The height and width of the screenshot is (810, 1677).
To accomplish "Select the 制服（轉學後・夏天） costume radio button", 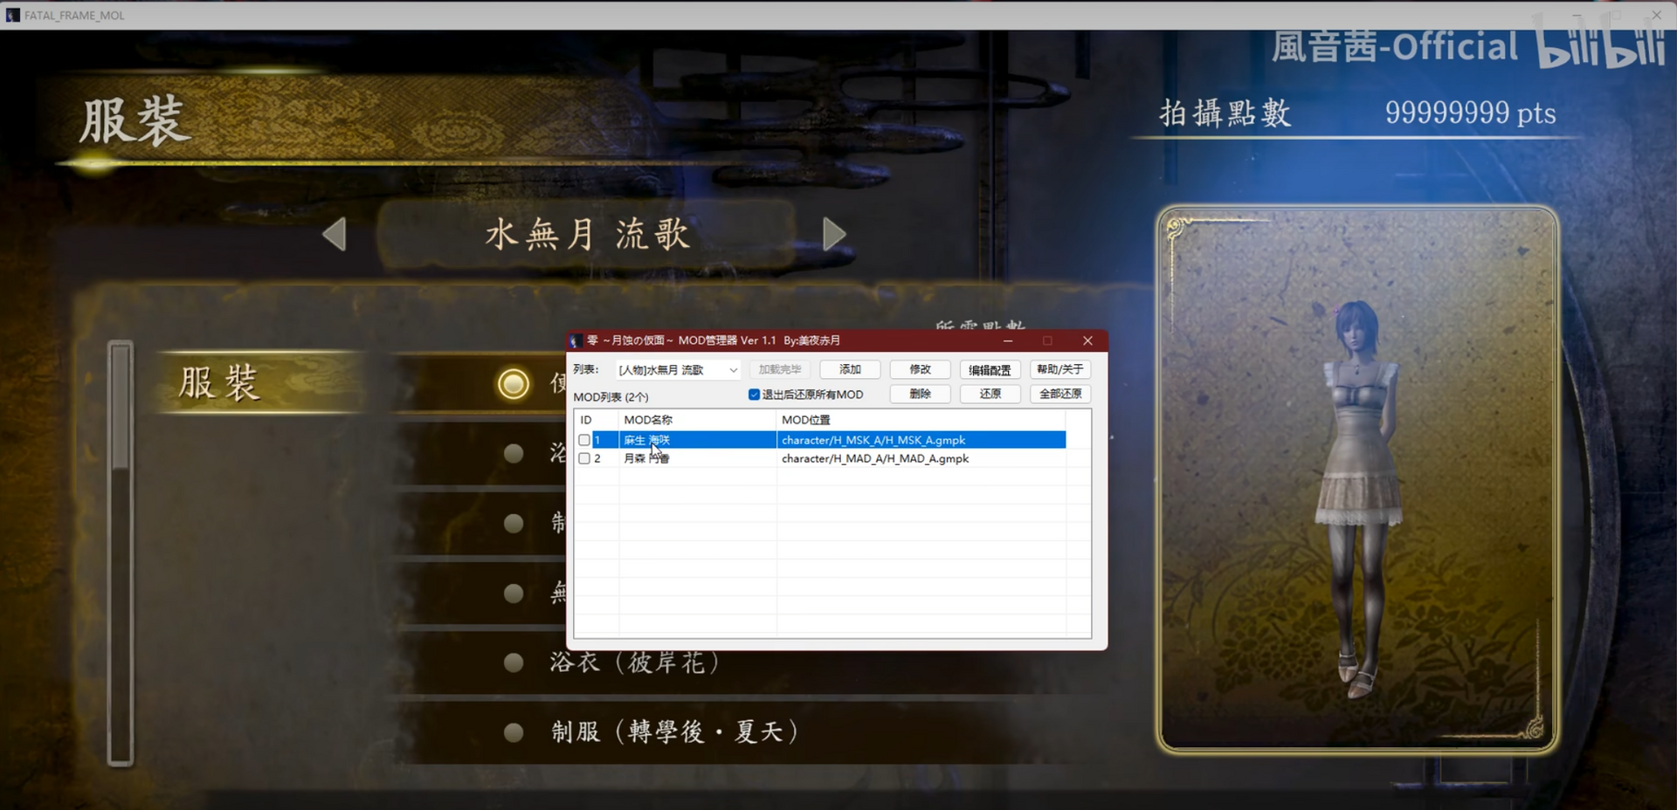I will pos(514,731).
